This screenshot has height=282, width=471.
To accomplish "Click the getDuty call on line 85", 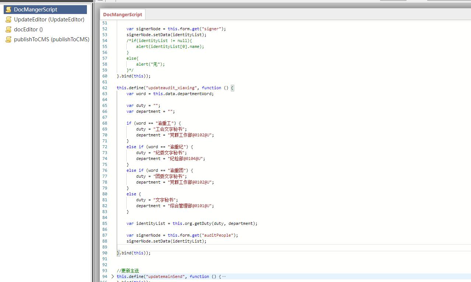I will (x=203, y=223).
